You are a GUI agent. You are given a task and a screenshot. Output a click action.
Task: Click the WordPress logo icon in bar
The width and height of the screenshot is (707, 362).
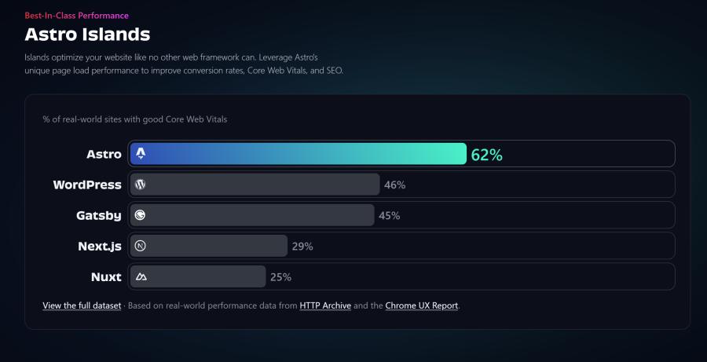141,185
